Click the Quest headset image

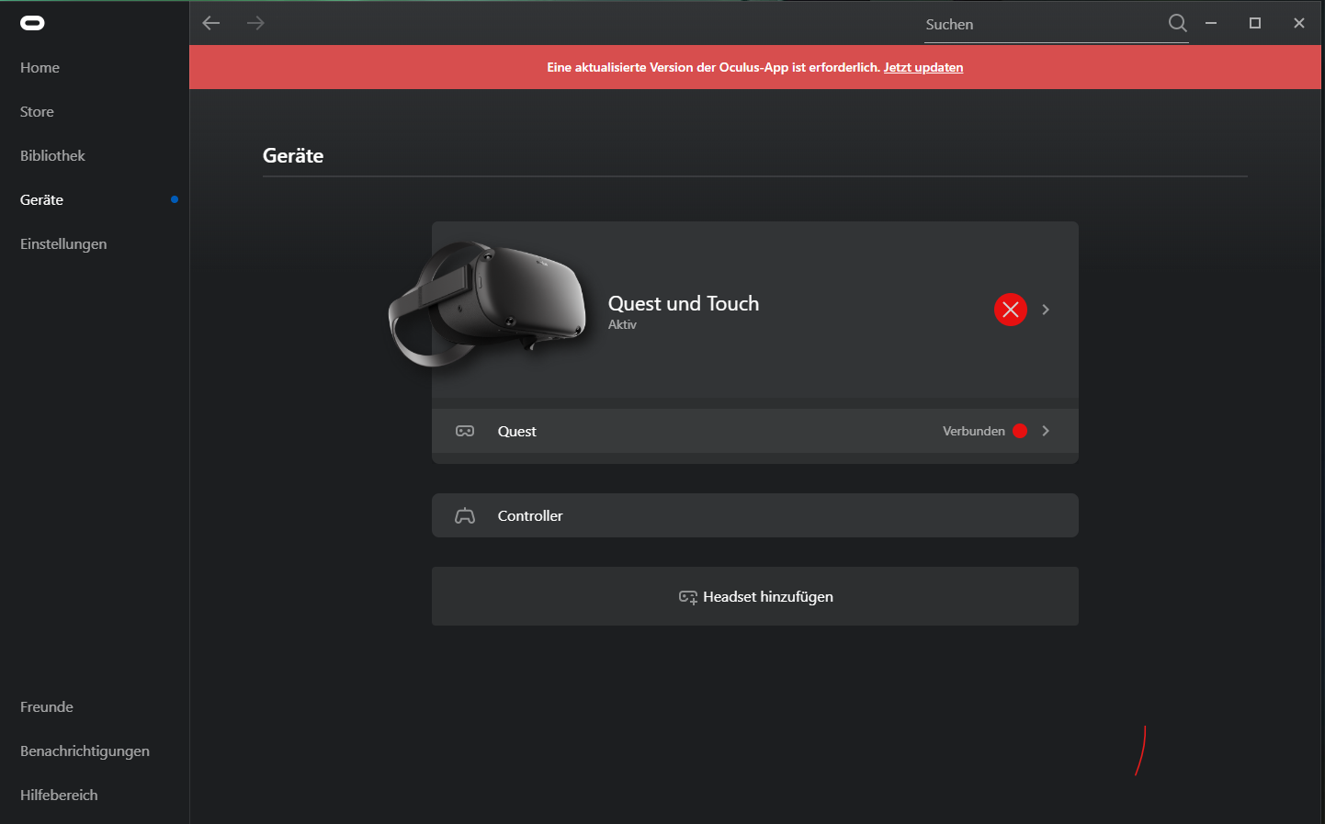pos(487,304)
